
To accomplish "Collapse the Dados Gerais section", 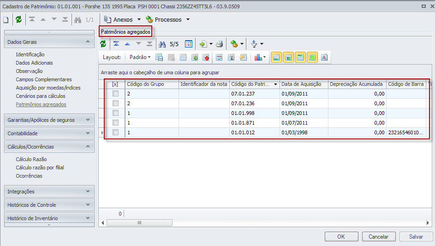I will (88, 42).
